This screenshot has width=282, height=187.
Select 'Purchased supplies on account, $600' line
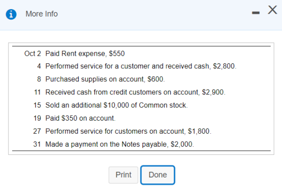[105, 79]
